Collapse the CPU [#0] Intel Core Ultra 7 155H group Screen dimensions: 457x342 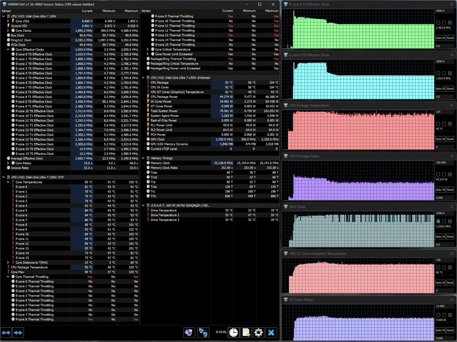coord(3,16)
